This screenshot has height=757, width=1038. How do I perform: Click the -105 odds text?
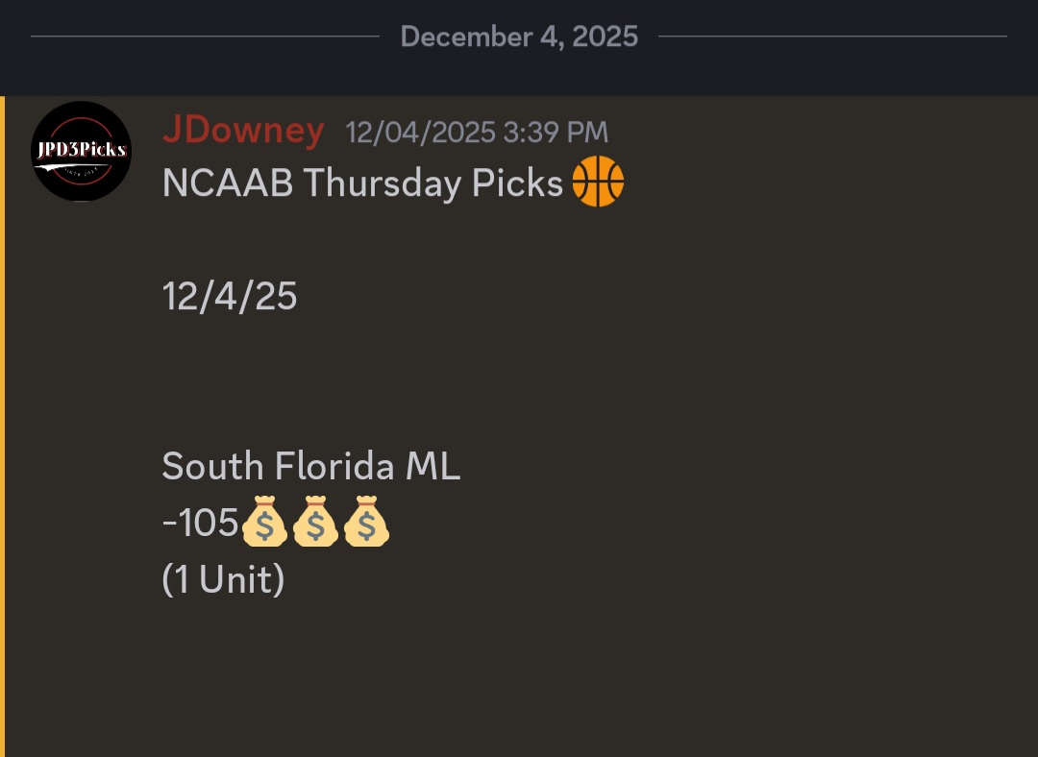(x=200, y=524)
